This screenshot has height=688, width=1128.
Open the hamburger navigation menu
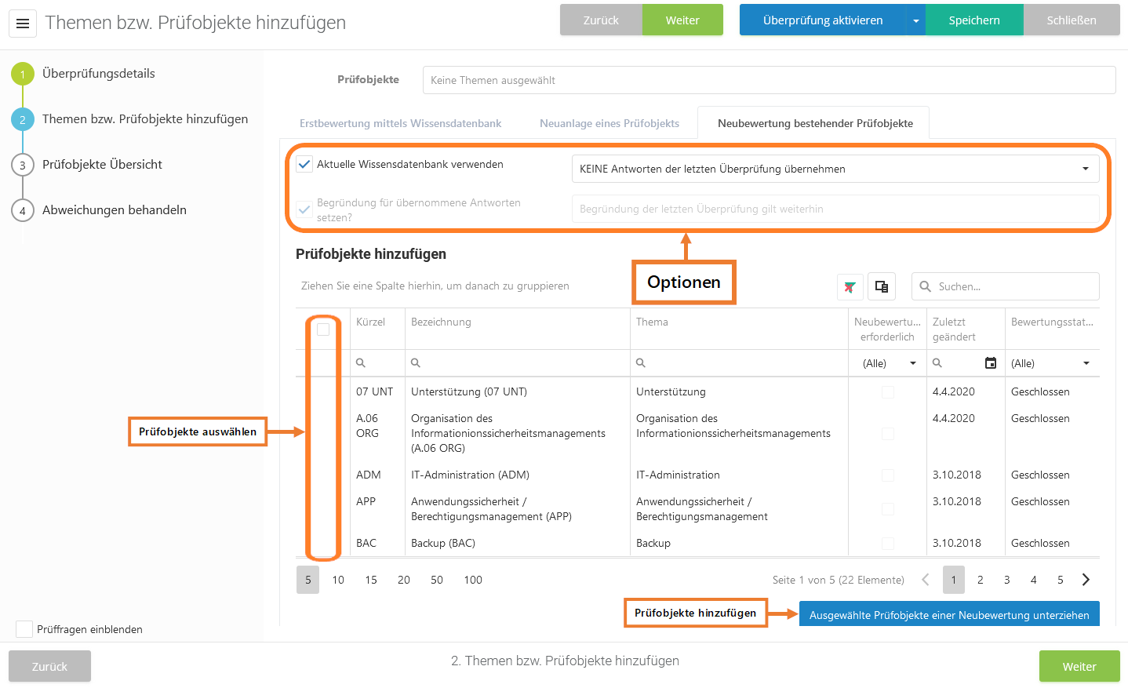23,24
